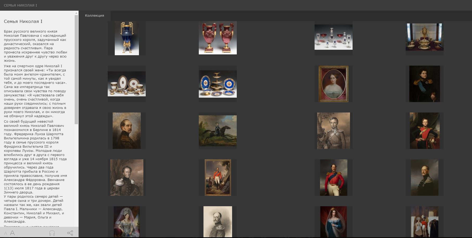Image resolution: width=472 pixels, height=238 pixels.
Task: Open the monochrome engraved portrait with epaulettes
Action: pos(218,222)
